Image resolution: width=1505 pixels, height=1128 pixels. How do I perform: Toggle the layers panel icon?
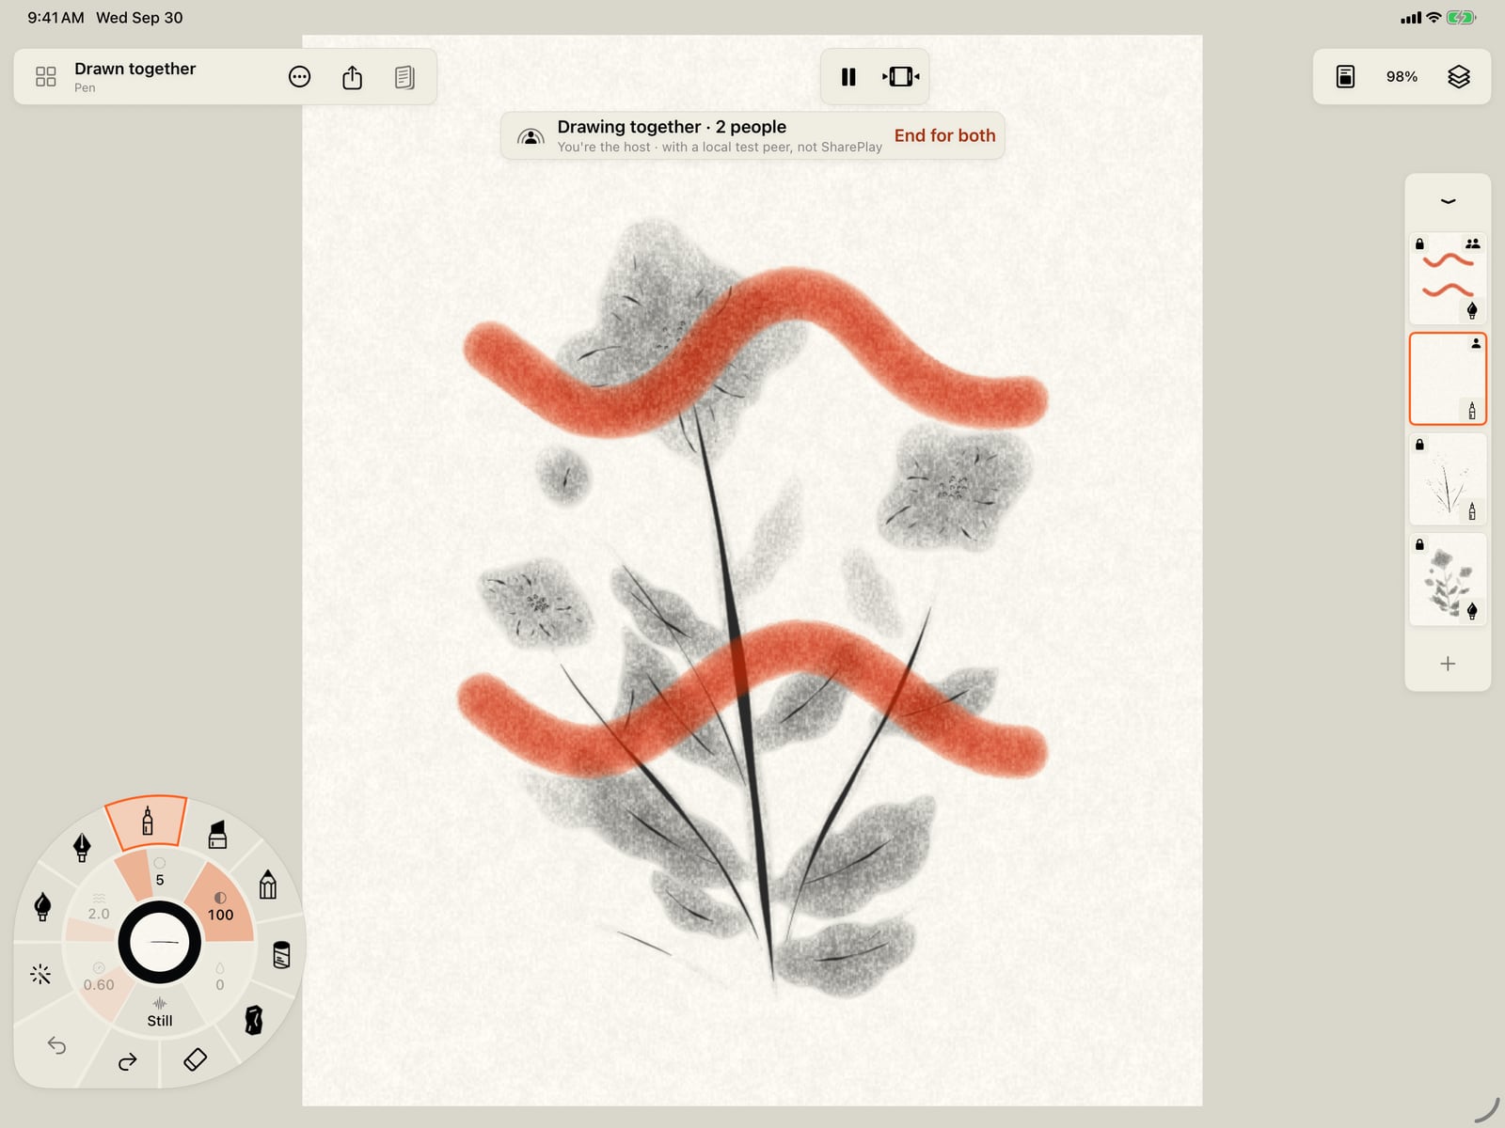tap(1458, 76)
